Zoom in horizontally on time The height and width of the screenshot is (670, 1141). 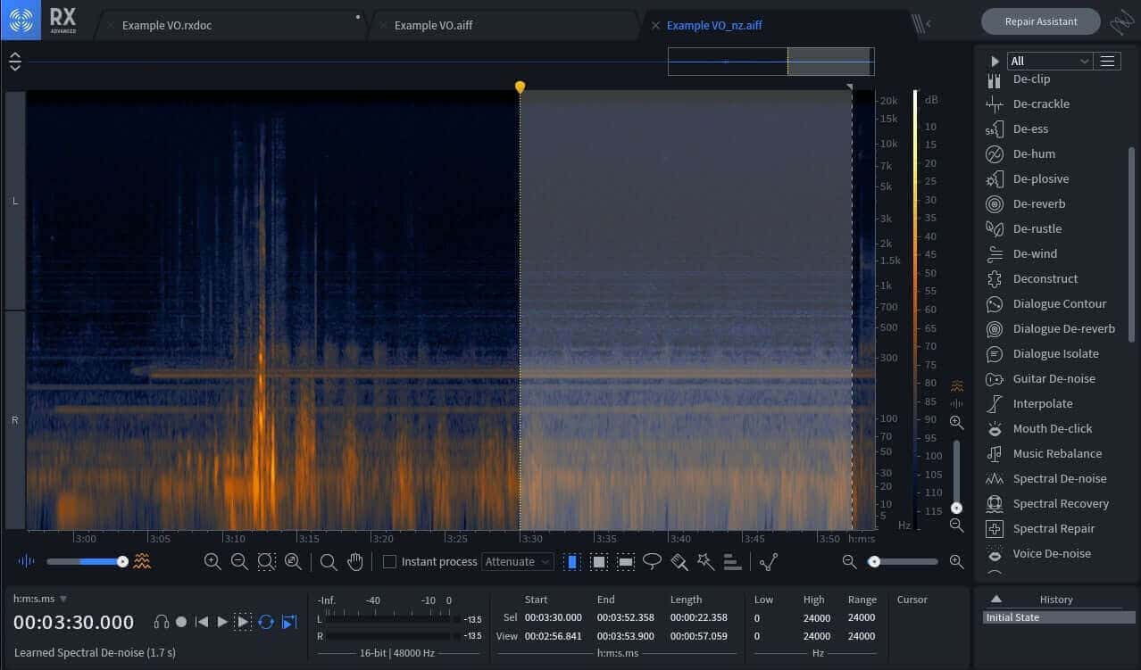(x=212, y=561)
